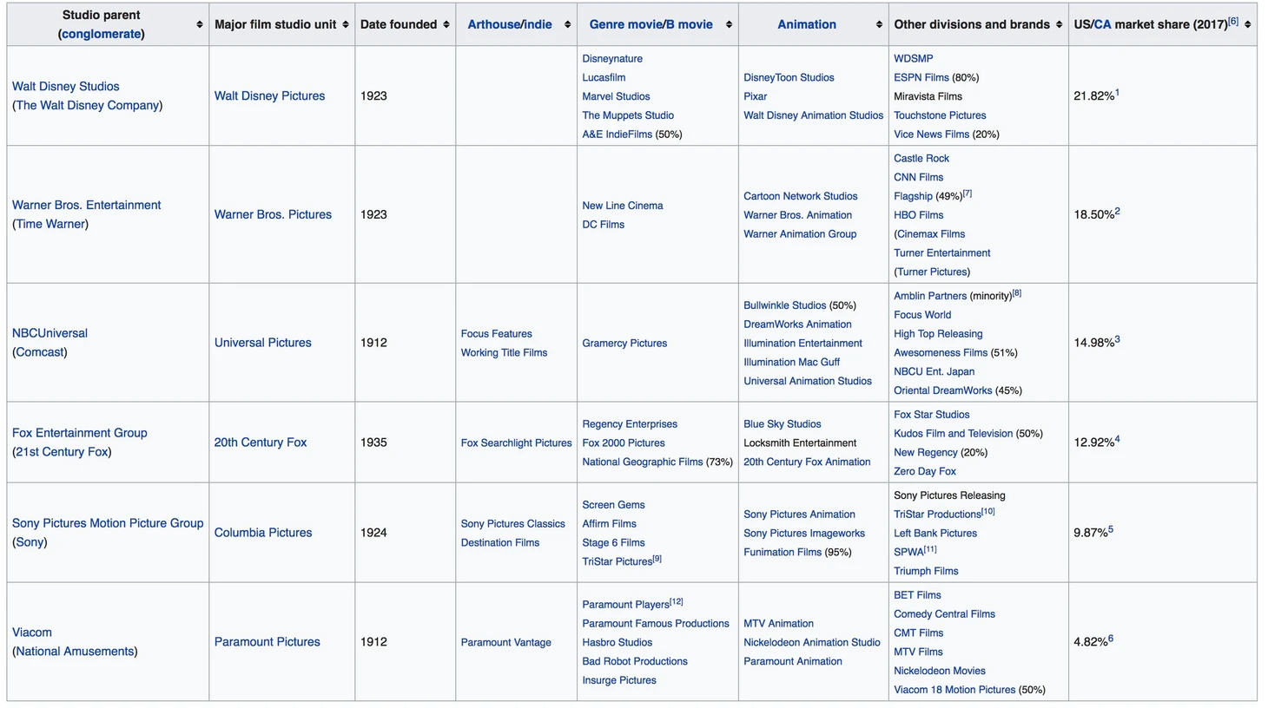The height and width of the screenshot is (708, 1268).
Task: Open the Nickelodeon Animation Studio link
Action: [x=811, y=643]
